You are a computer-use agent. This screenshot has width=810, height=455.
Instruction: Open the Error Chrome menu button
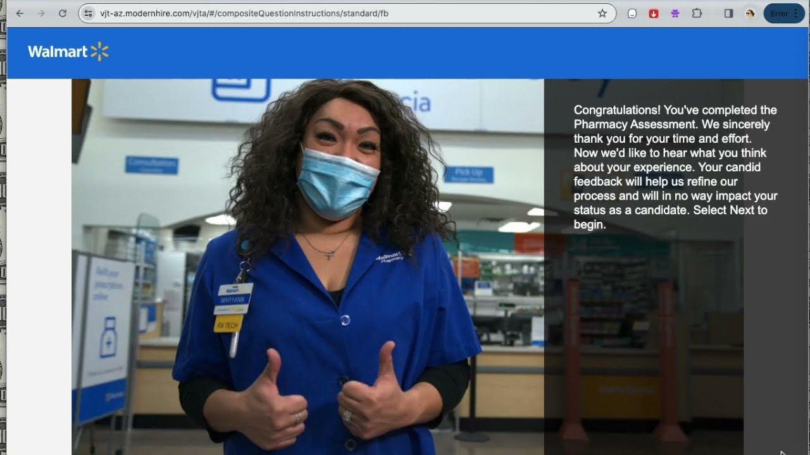[784, 13]
